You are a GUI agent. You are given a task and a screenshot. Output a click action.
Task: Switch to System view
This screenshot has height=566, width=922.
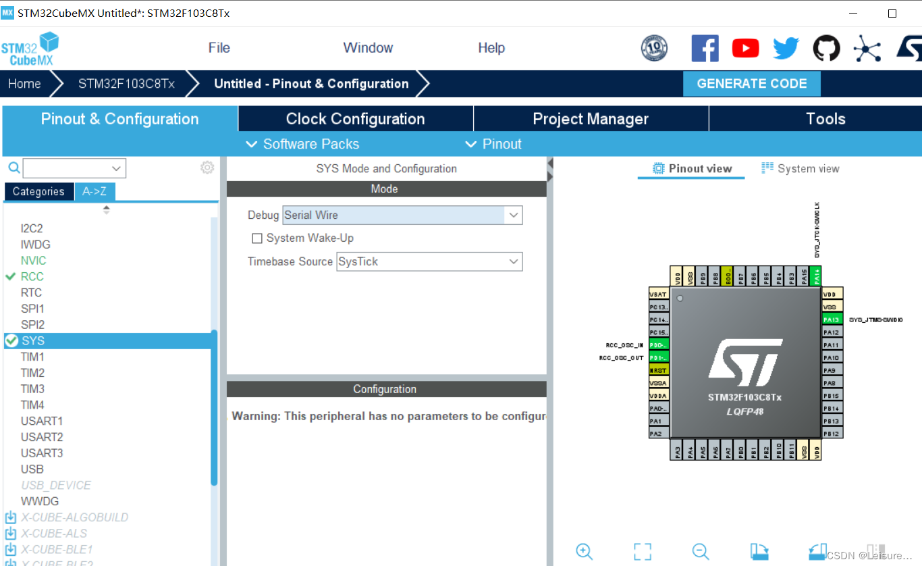click(x=801, y=169)
